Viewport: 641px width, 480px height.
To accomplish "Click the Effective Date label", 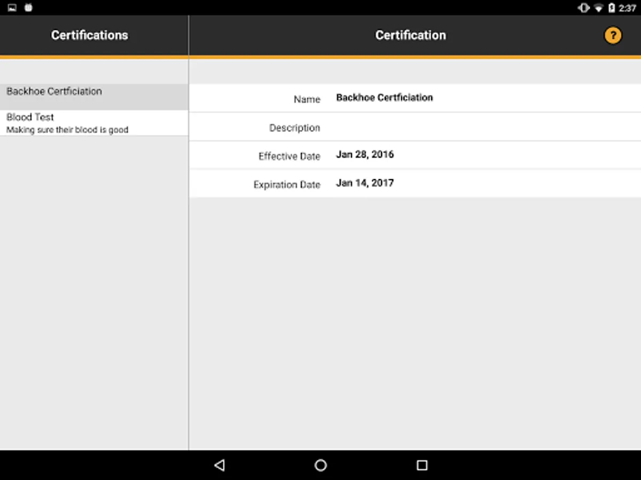I will pyautogui.click(x=290, y=156).
